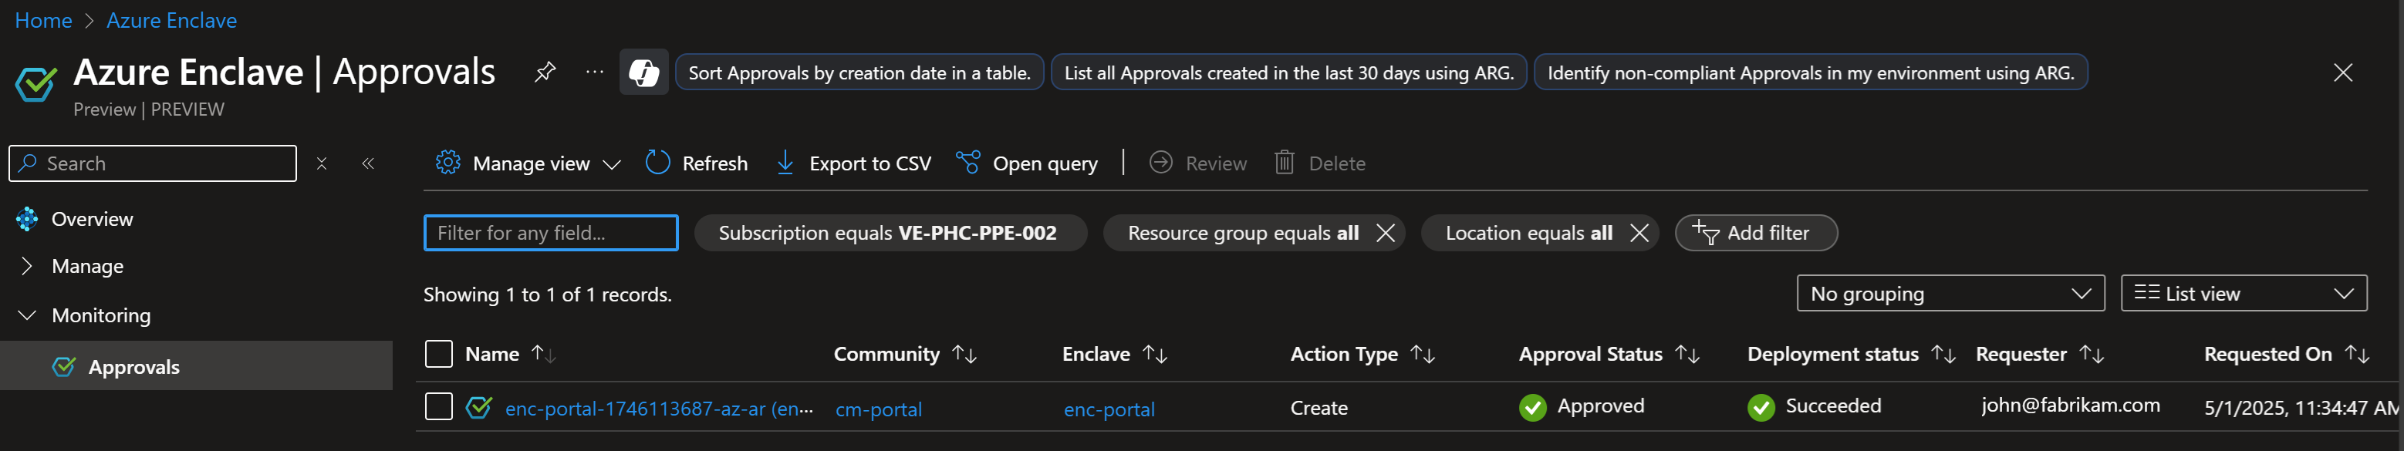The image size is (2404, 451).
Task: Open the List view dropdown
Action: (x=2244, y=294)
